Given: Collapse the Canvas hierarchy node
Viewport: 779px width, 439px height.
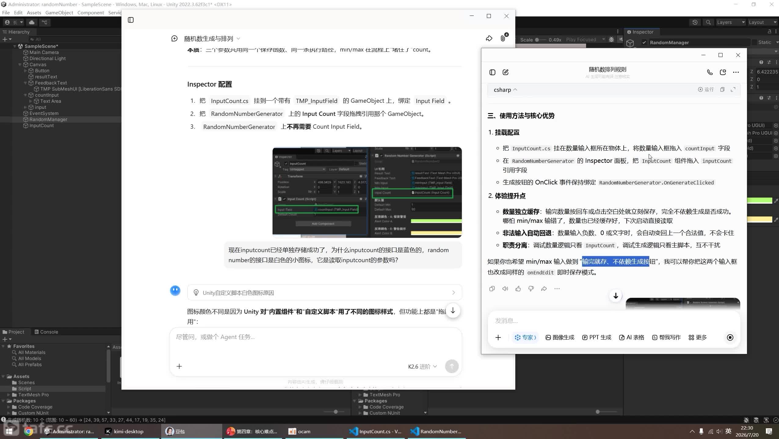Looking at the screenshot, I should coord(20,65).
